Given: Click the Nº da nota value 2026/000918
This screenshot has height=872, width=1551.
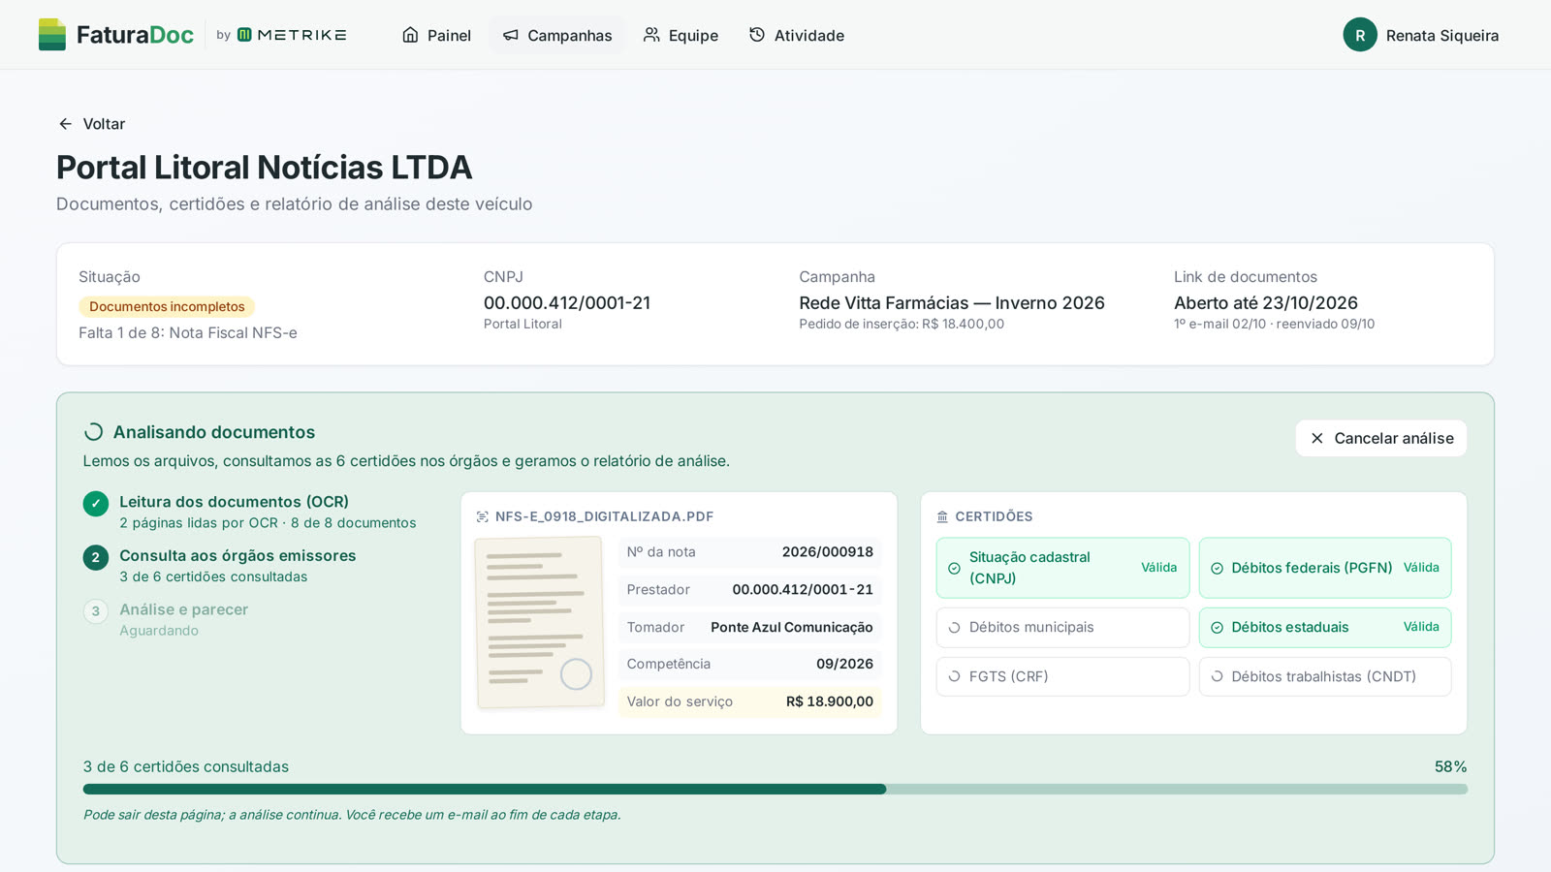Looking at the screenshot, I should 828,551.
